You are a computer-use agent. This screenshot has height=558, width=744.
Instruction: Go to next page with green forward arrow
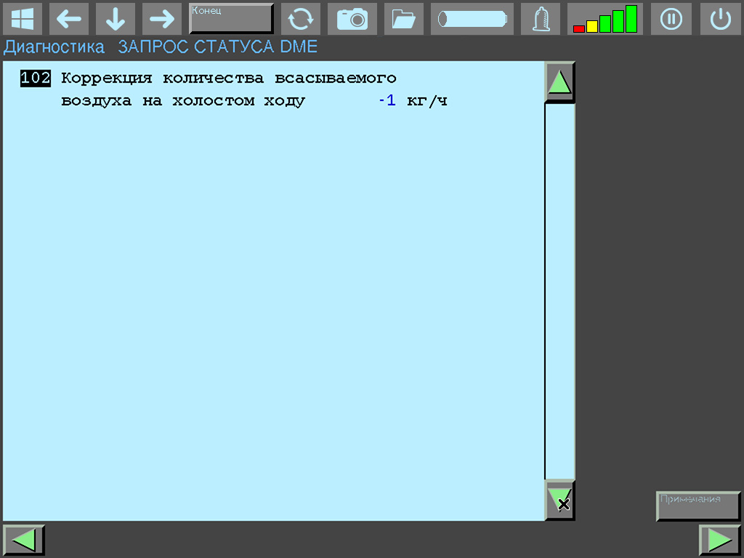tap(719, 539)
